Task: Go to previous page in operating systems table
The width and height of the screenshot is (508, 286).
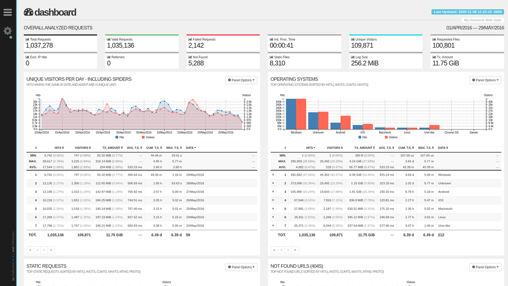Action: (281, 250)
